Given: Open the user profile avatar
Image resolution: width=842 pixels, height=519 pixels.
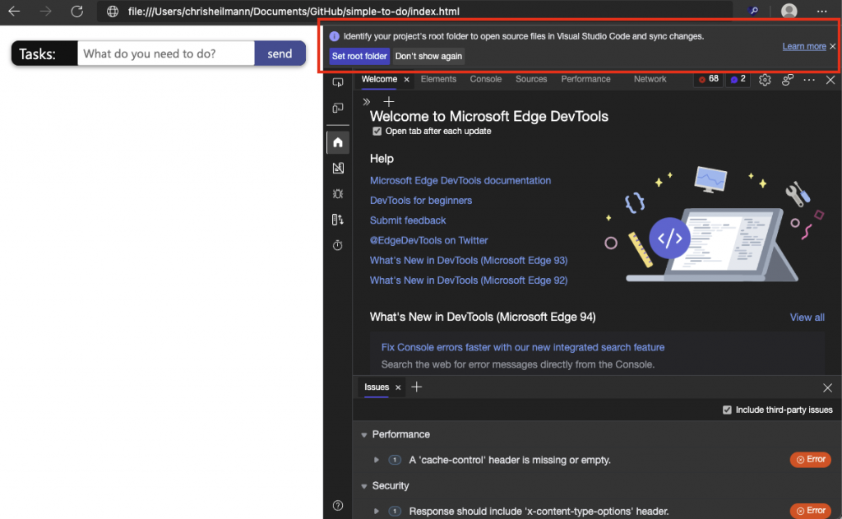Looking at the screenshot, I should (x=789, y=11).
